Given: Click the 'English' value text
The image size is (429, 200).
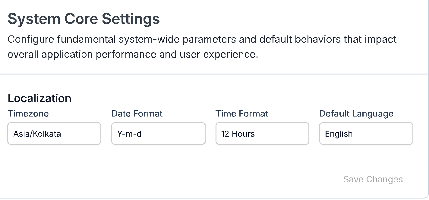Looking at the screenshot, I should click(339, 134).
